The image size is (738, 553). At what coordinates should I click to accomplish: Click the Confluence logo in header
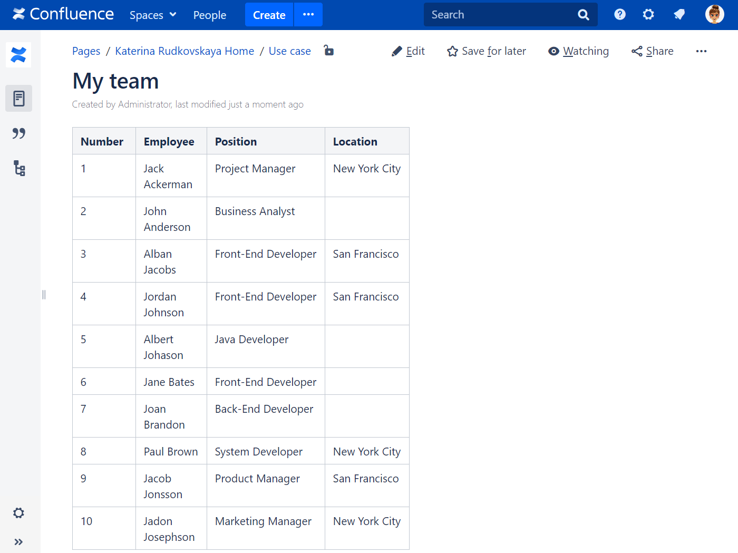63,14
